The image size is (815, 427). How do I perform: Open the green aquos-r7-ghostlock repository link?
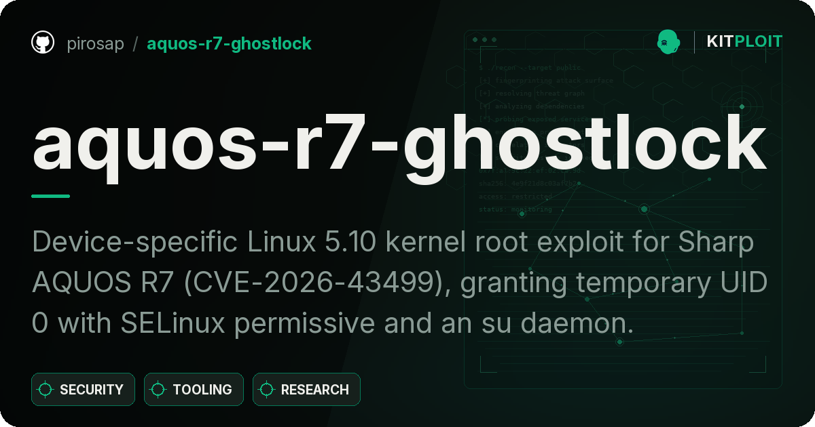tap(229, 43)
